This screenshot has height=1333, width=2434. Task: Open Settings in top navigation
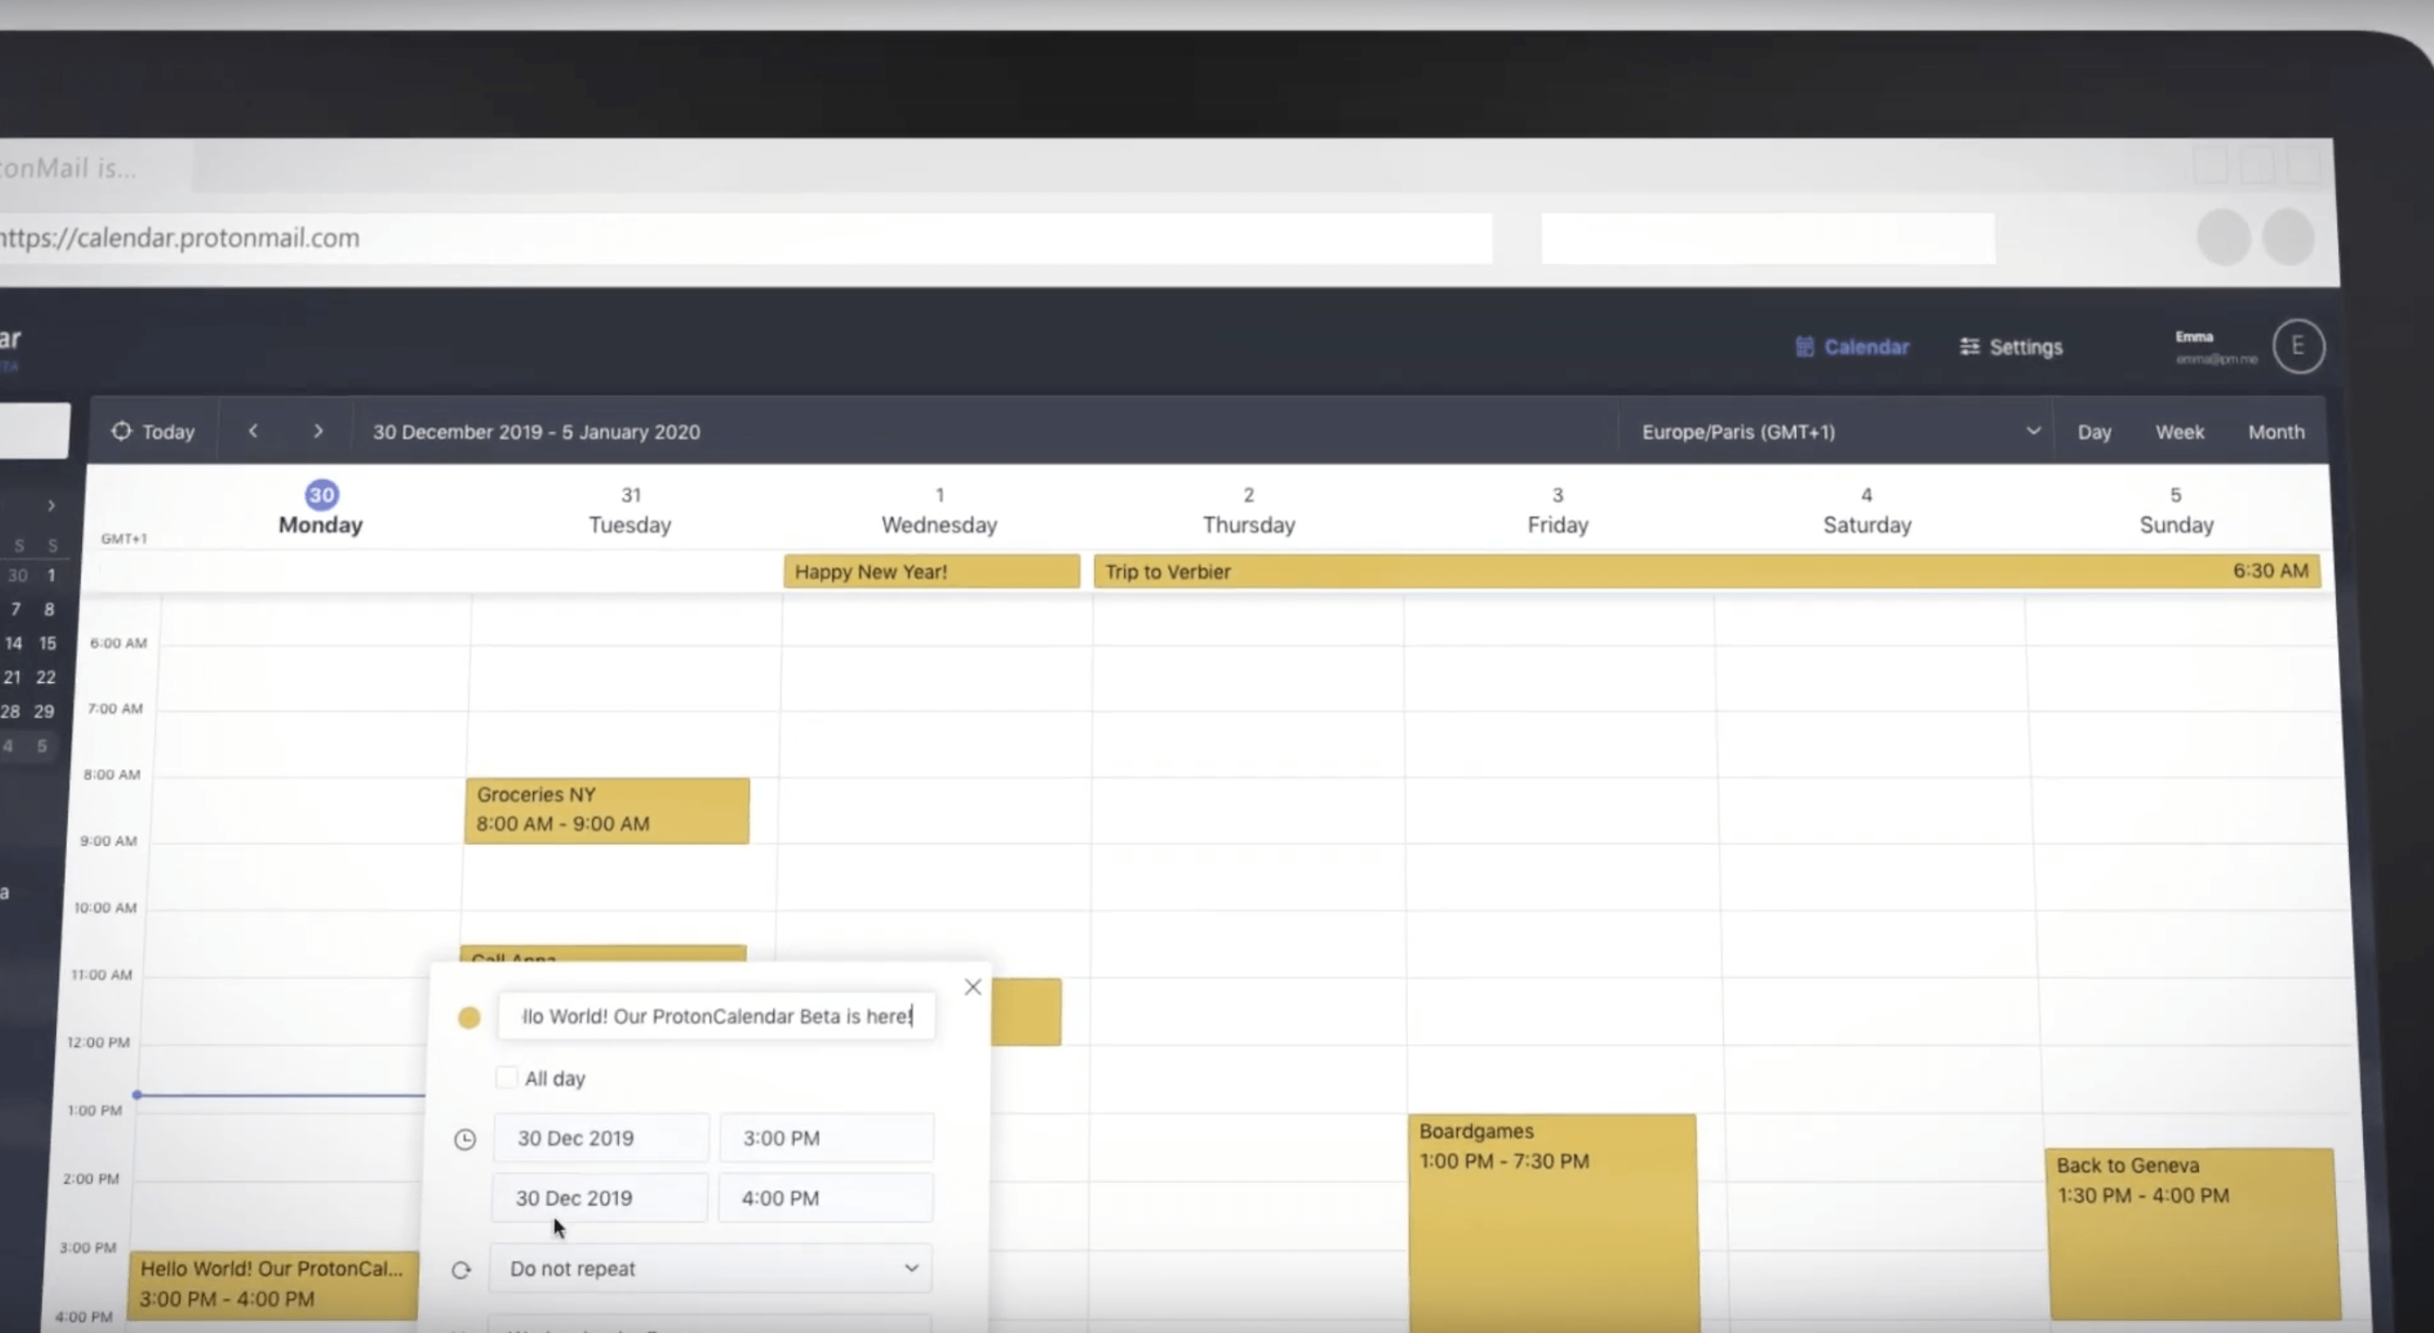tap(2011, 347)
